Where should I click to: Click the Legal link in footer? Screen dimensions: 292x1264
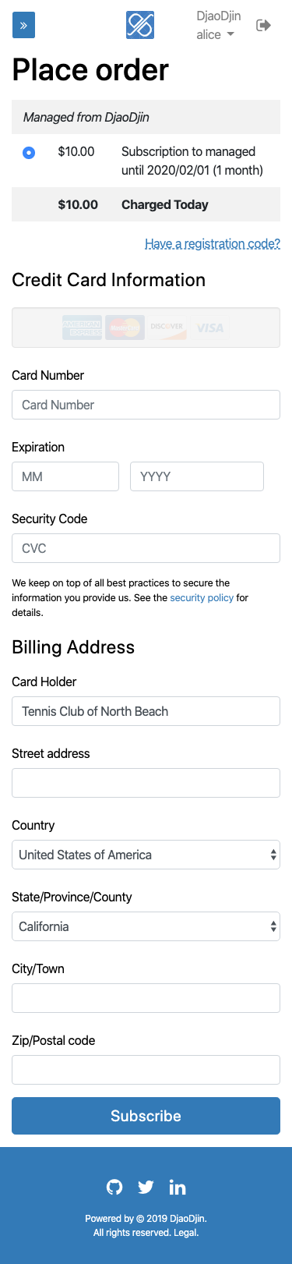coord(185,1233)
